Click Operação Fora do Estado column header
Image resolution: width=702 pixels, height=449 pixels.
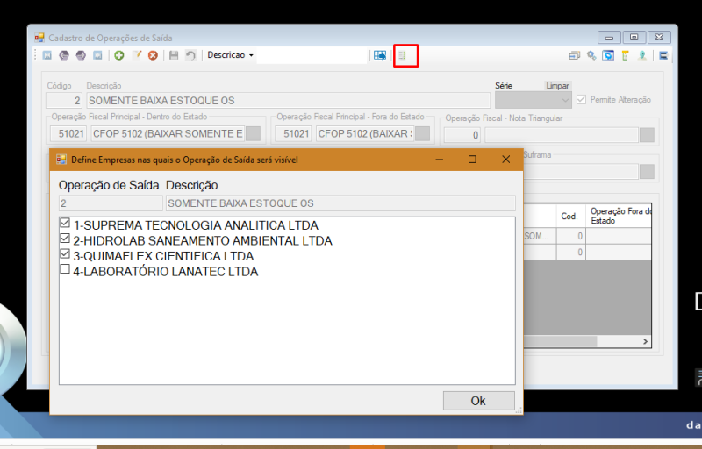tap(620, 216)
